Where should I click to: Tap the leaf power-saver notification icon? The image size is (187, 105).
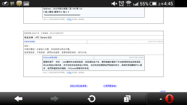coord(5,4)
